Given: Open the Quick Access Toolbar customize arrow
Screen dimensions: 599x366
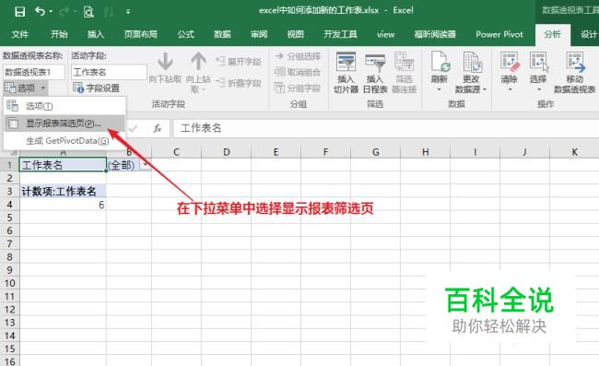Looking at the screenshot, I should [x=128, y=12].
